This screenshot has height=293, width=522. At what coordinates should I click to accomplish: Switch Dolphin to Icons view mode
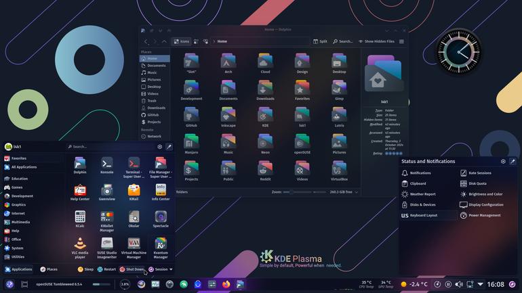(x=182, y=41)
